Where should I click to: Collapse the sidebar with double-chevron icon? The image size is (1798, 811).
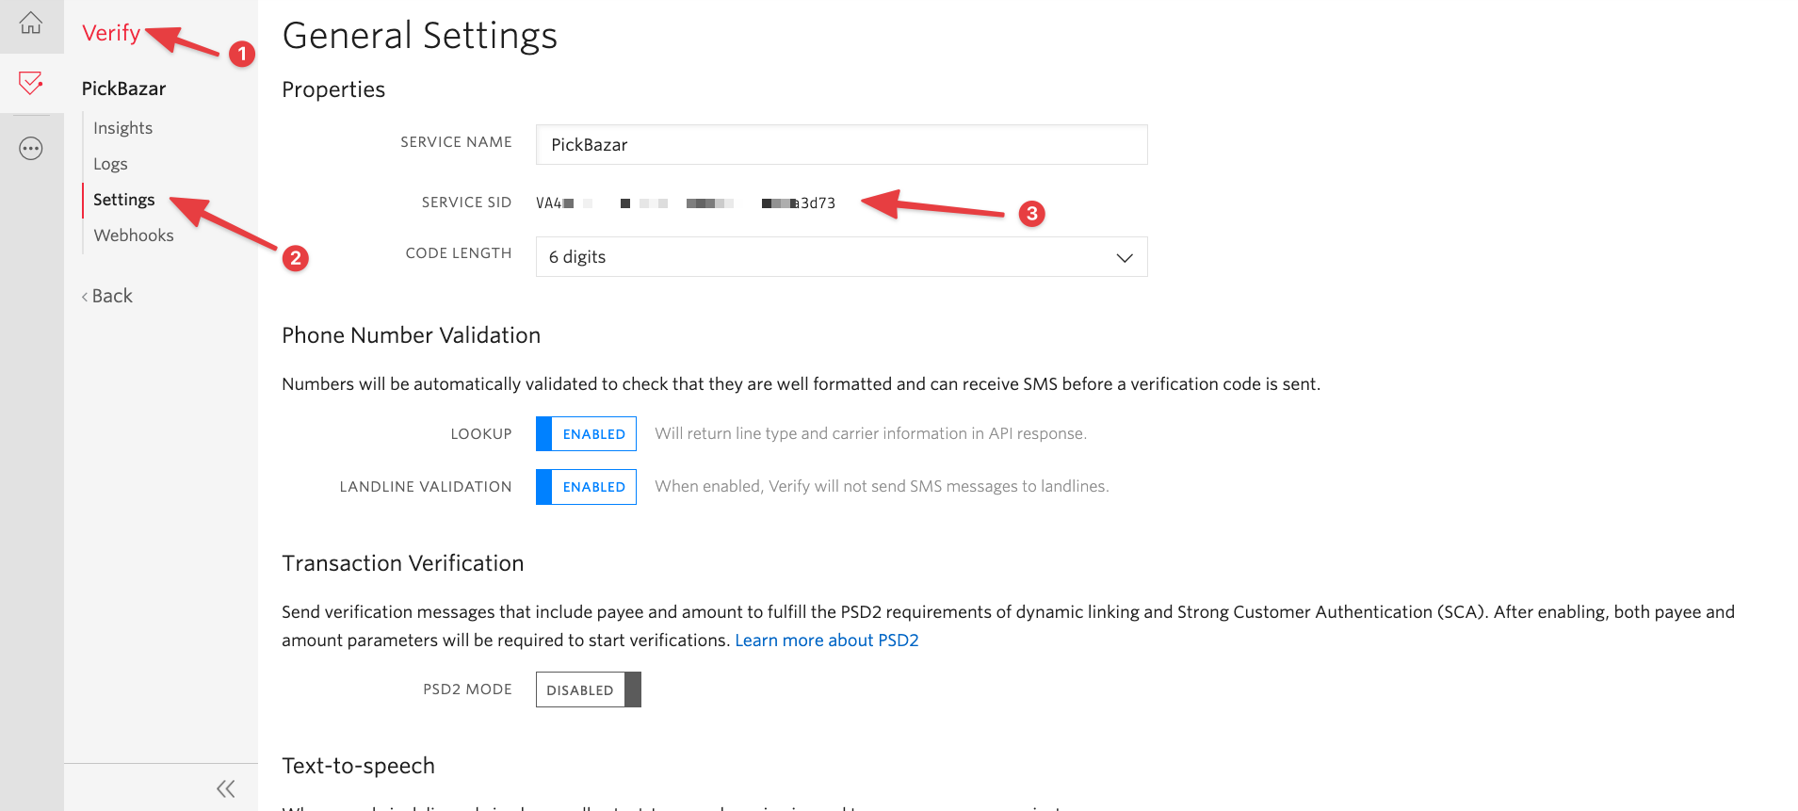click(225, 788)
